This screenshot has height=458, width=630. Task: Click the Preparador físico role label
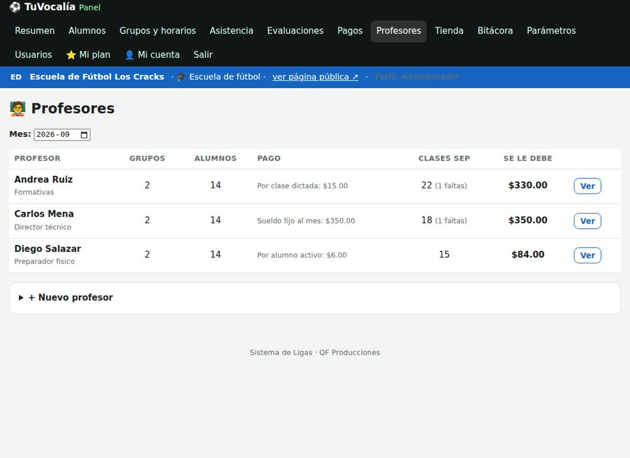[x=45, y=261]
